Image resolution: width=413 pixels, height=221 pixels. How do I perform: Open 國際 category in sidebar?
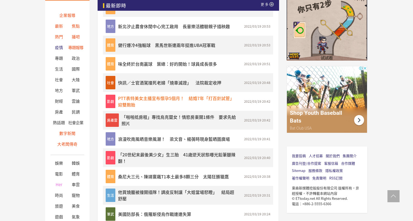click(76, 69)
